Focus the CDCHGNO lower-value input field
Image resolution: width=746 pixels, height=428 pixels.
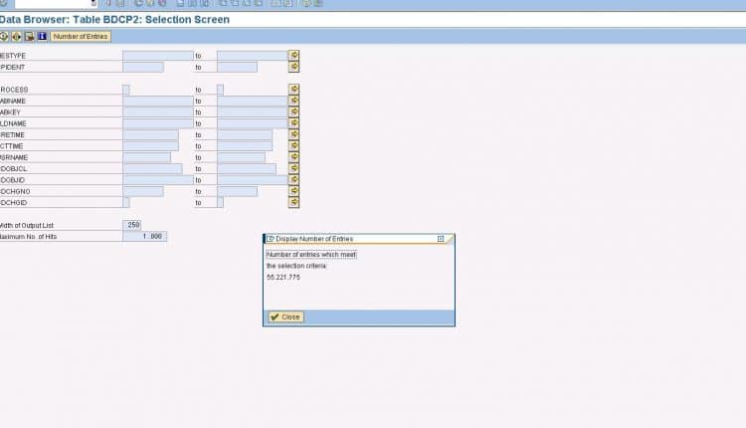pyautogui.click(x=143, y=191)
